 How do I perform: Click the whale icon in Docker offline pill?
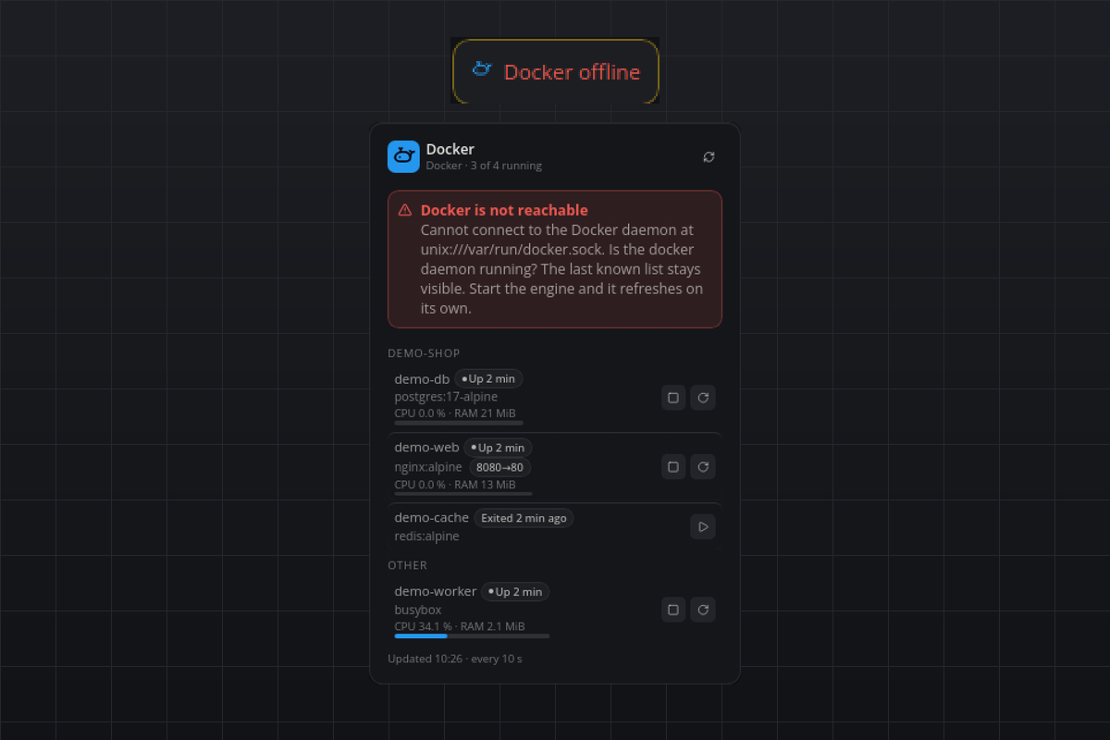click(482, 68)
